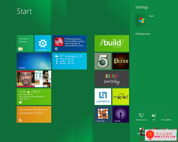The image size is (178, 142).
Task: Open the Breaking News tweet tile
Action: click(x=70, y=43)
